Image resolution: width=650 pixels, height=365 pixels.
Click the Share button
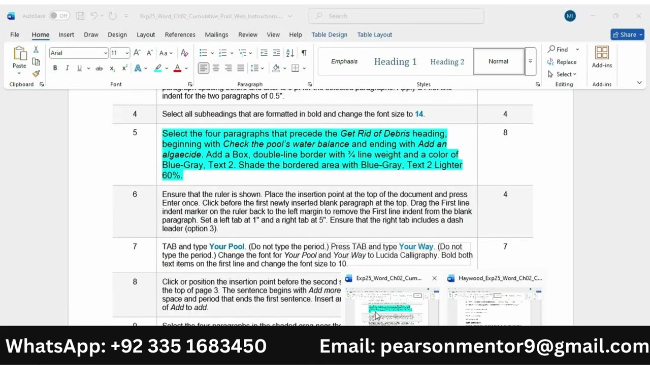click(x=628, y=34)
